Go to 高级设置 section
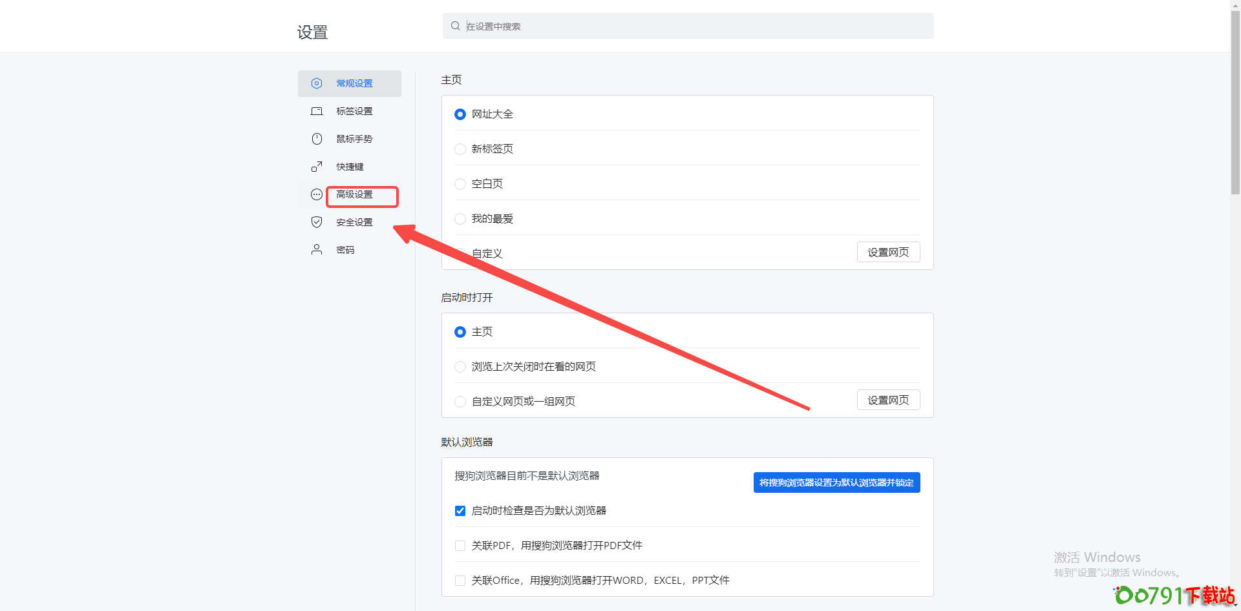 350,194
